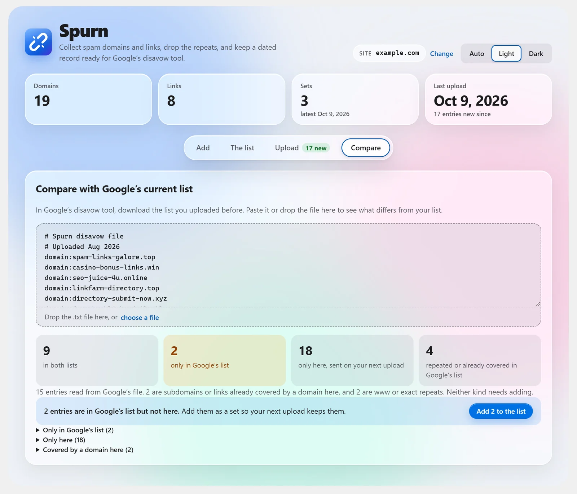Click the Last upload Oct 9, 2026 card
The image size is (577, 494).
click(488, 99)
